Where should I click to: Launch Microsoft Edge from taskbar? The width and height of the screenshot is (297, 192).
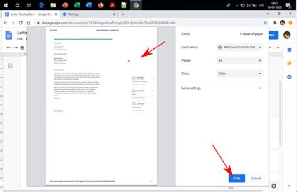pyautogui.click(x=41, y=5)
